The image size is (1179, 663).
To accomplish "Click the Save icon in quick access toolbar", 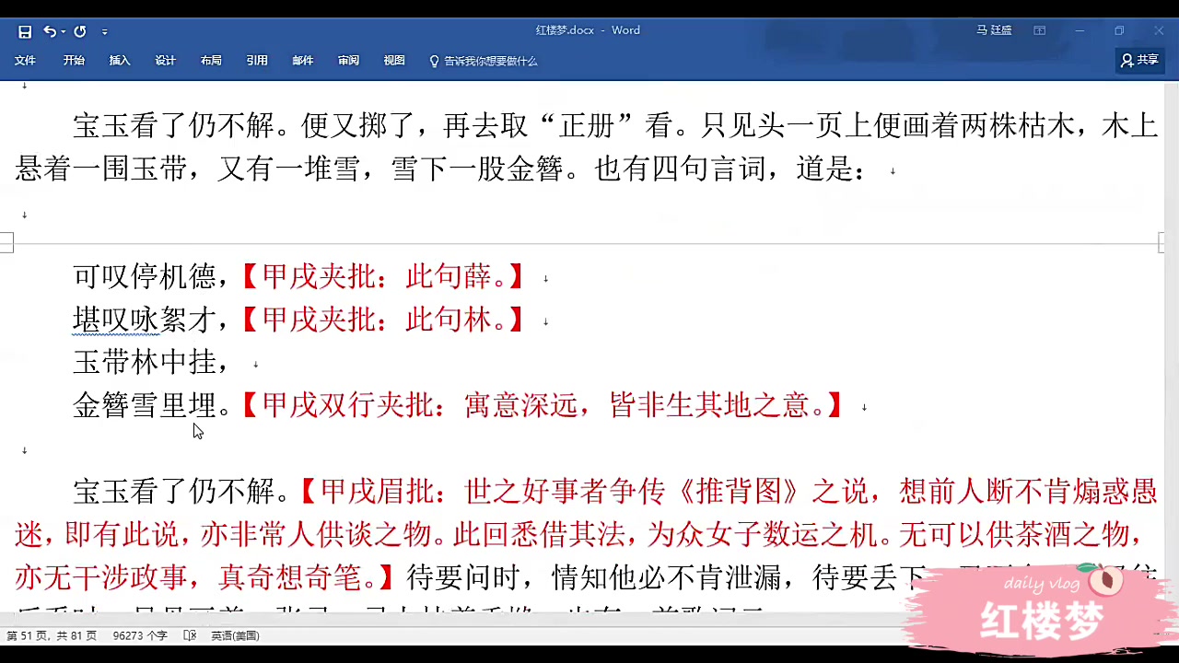I will click(x=25, y=31).
